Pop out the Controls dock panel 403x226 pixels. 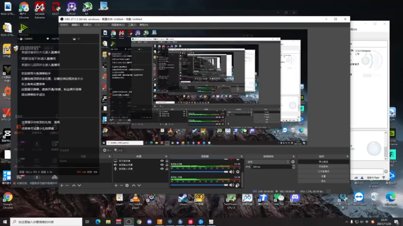tap(347, 156)
